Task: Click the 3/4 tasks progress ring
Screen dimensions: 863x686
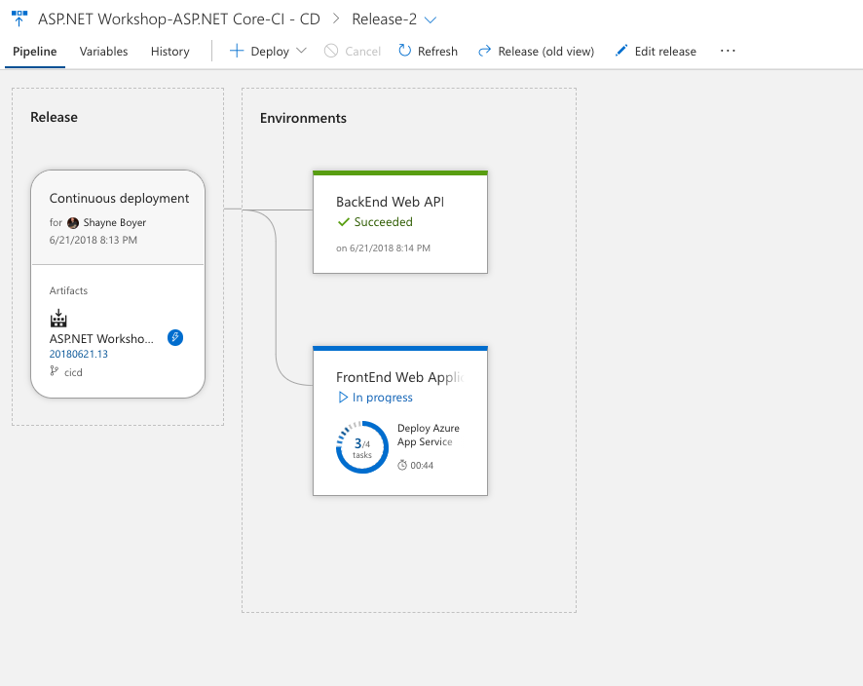Action: [x=362, y=447]
